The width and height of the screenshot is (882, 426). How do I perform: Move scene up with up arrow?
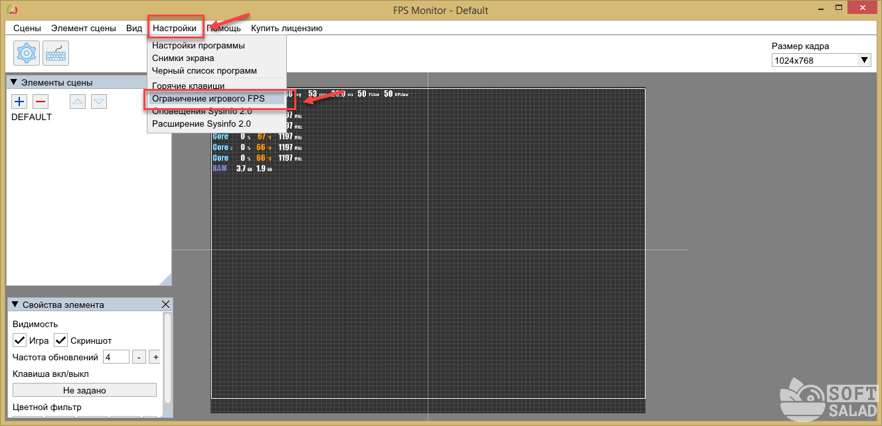(78, 102)
